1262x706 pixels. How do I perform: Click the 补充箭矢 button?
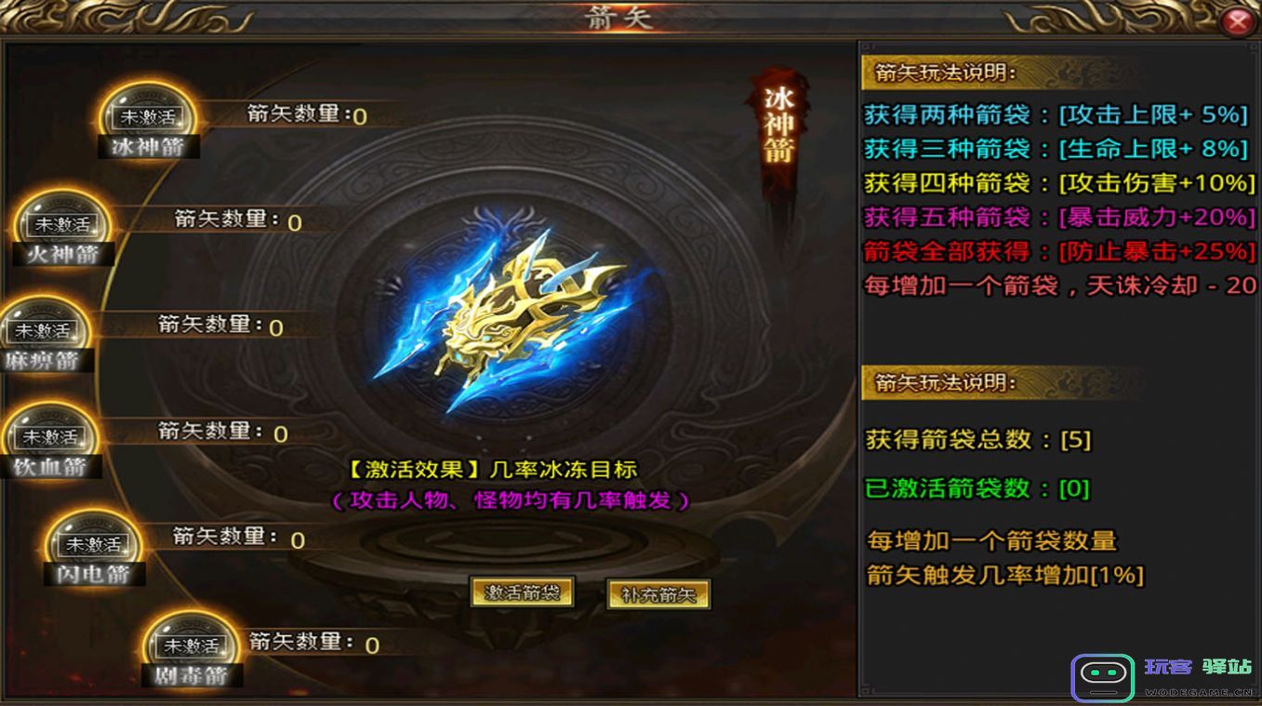point(658,594)
